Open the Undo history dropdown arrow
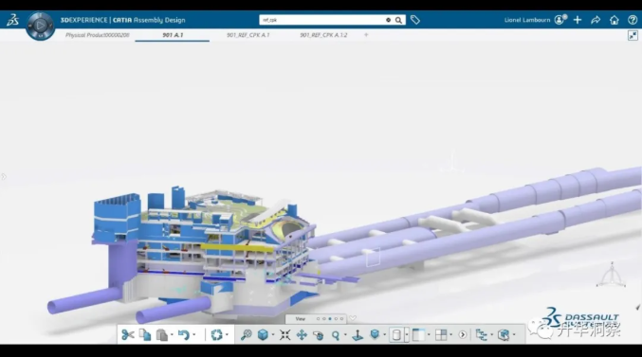The image size is (642, 357). tap(194, 335)
